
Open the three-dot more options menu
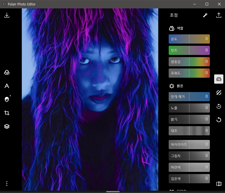click(x=7, y=184)
